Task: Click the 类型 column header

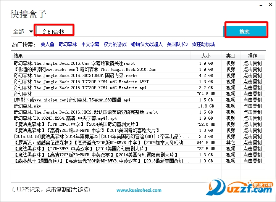Action: [x=231, y=56]
